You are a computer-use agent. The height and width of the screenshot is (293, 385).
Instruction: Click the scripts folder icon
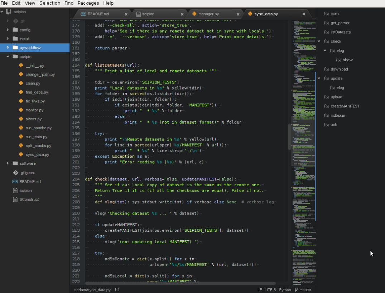pos(15,57)
